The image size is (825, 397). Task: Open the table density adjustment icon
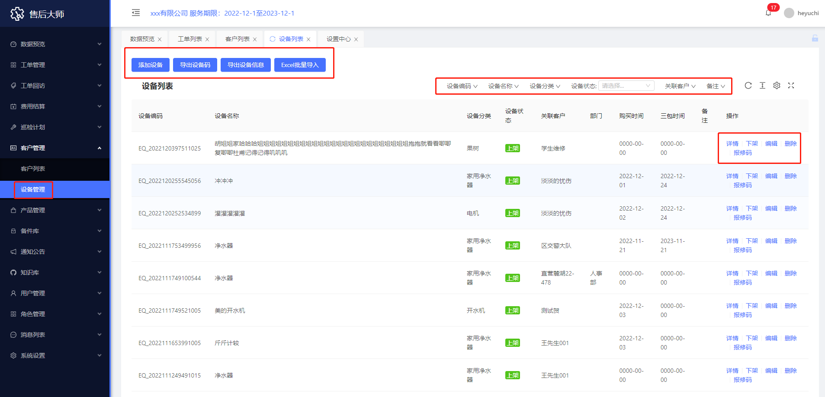(x=762, y=86)
